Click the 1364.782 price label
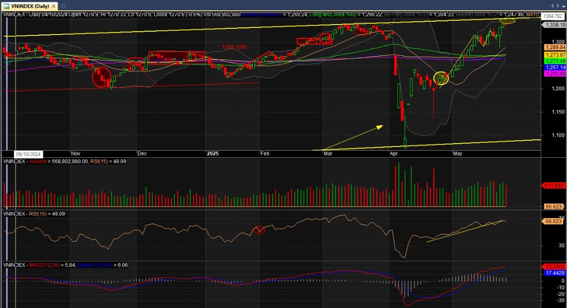The width and height of the screenshot is (567, 308). (x=553, y=16)
